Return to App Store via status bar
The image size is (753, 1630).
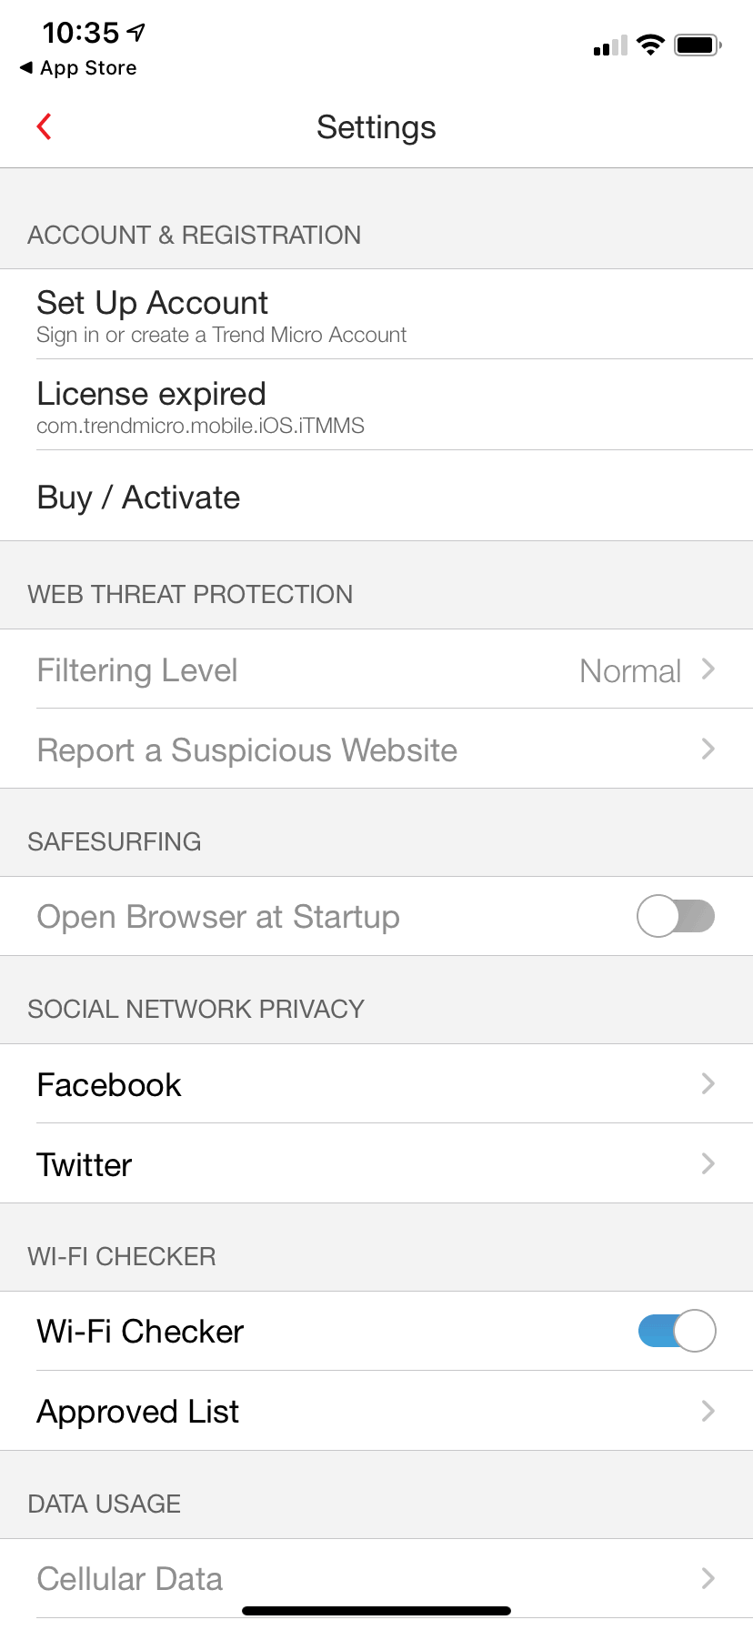coord(78,68)
